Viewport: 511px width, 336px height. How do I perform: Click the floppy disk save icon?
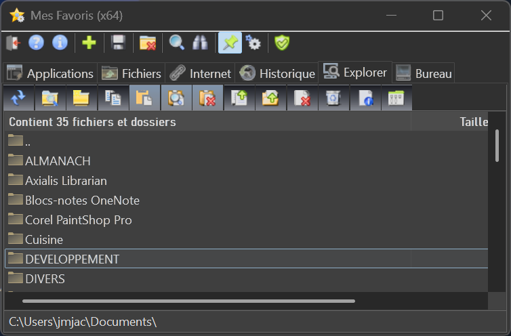pos(118,43)
